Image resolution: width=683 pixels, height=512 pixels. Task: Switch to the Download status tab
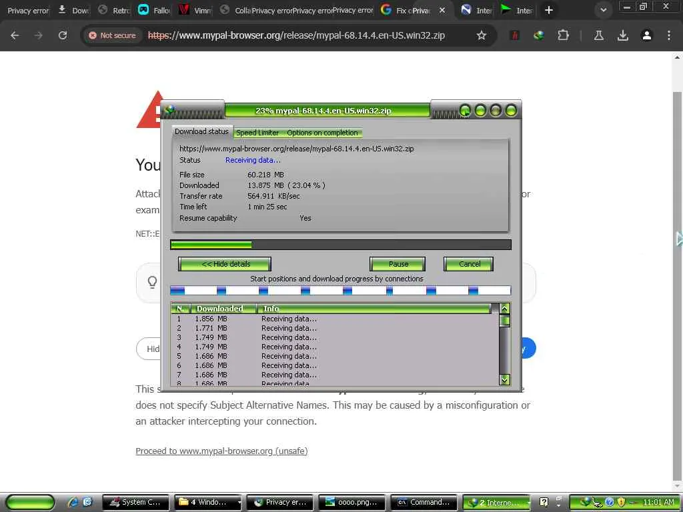201,131
